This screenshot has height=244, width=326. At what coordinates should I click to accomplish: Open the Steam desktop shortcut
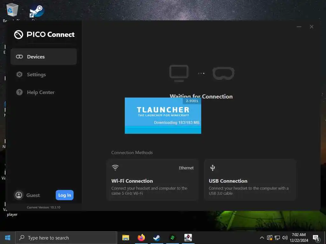37,11
